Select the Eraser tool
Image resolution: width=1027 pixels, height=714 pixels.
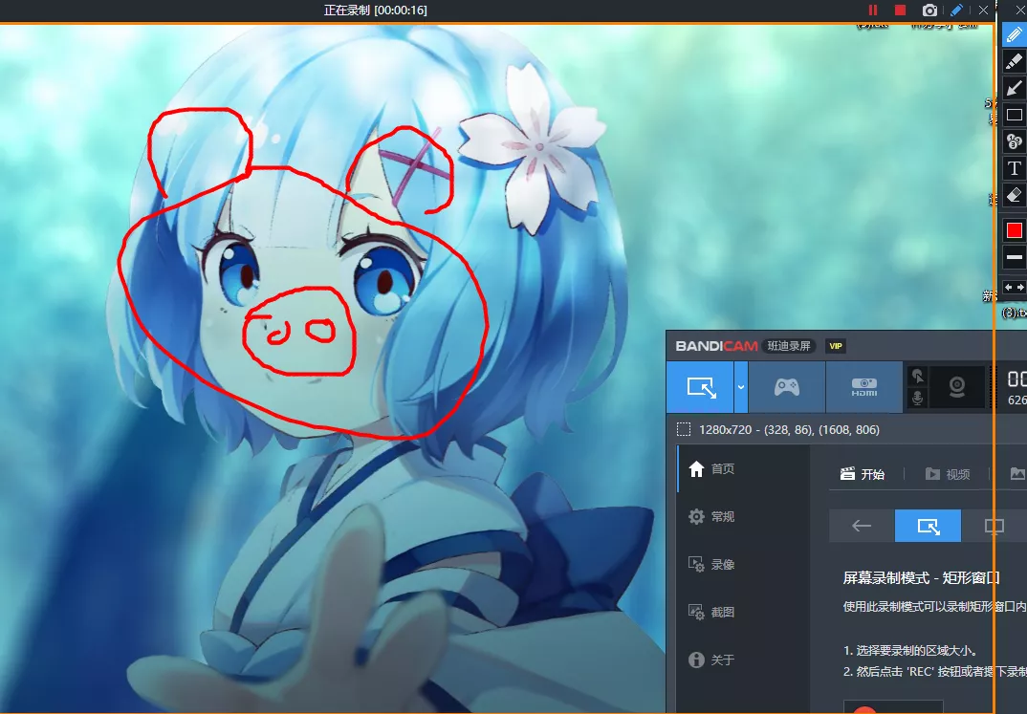(x=1015, y=196)
